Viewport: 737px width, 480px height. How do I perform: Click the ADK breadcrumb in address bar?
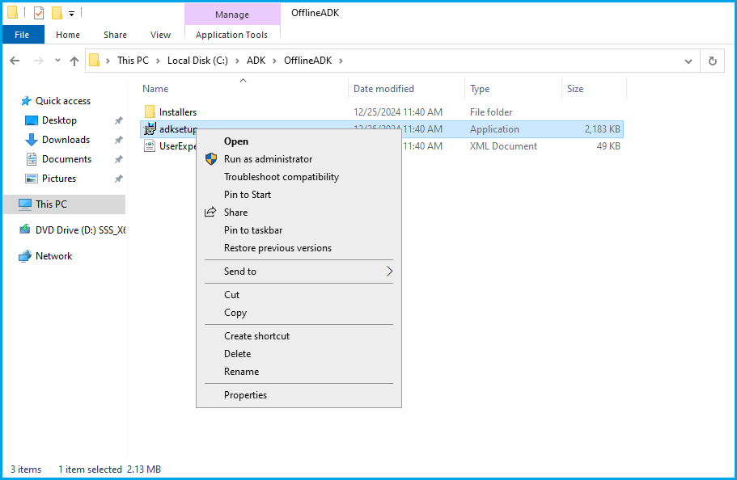(x=256, y=61)
